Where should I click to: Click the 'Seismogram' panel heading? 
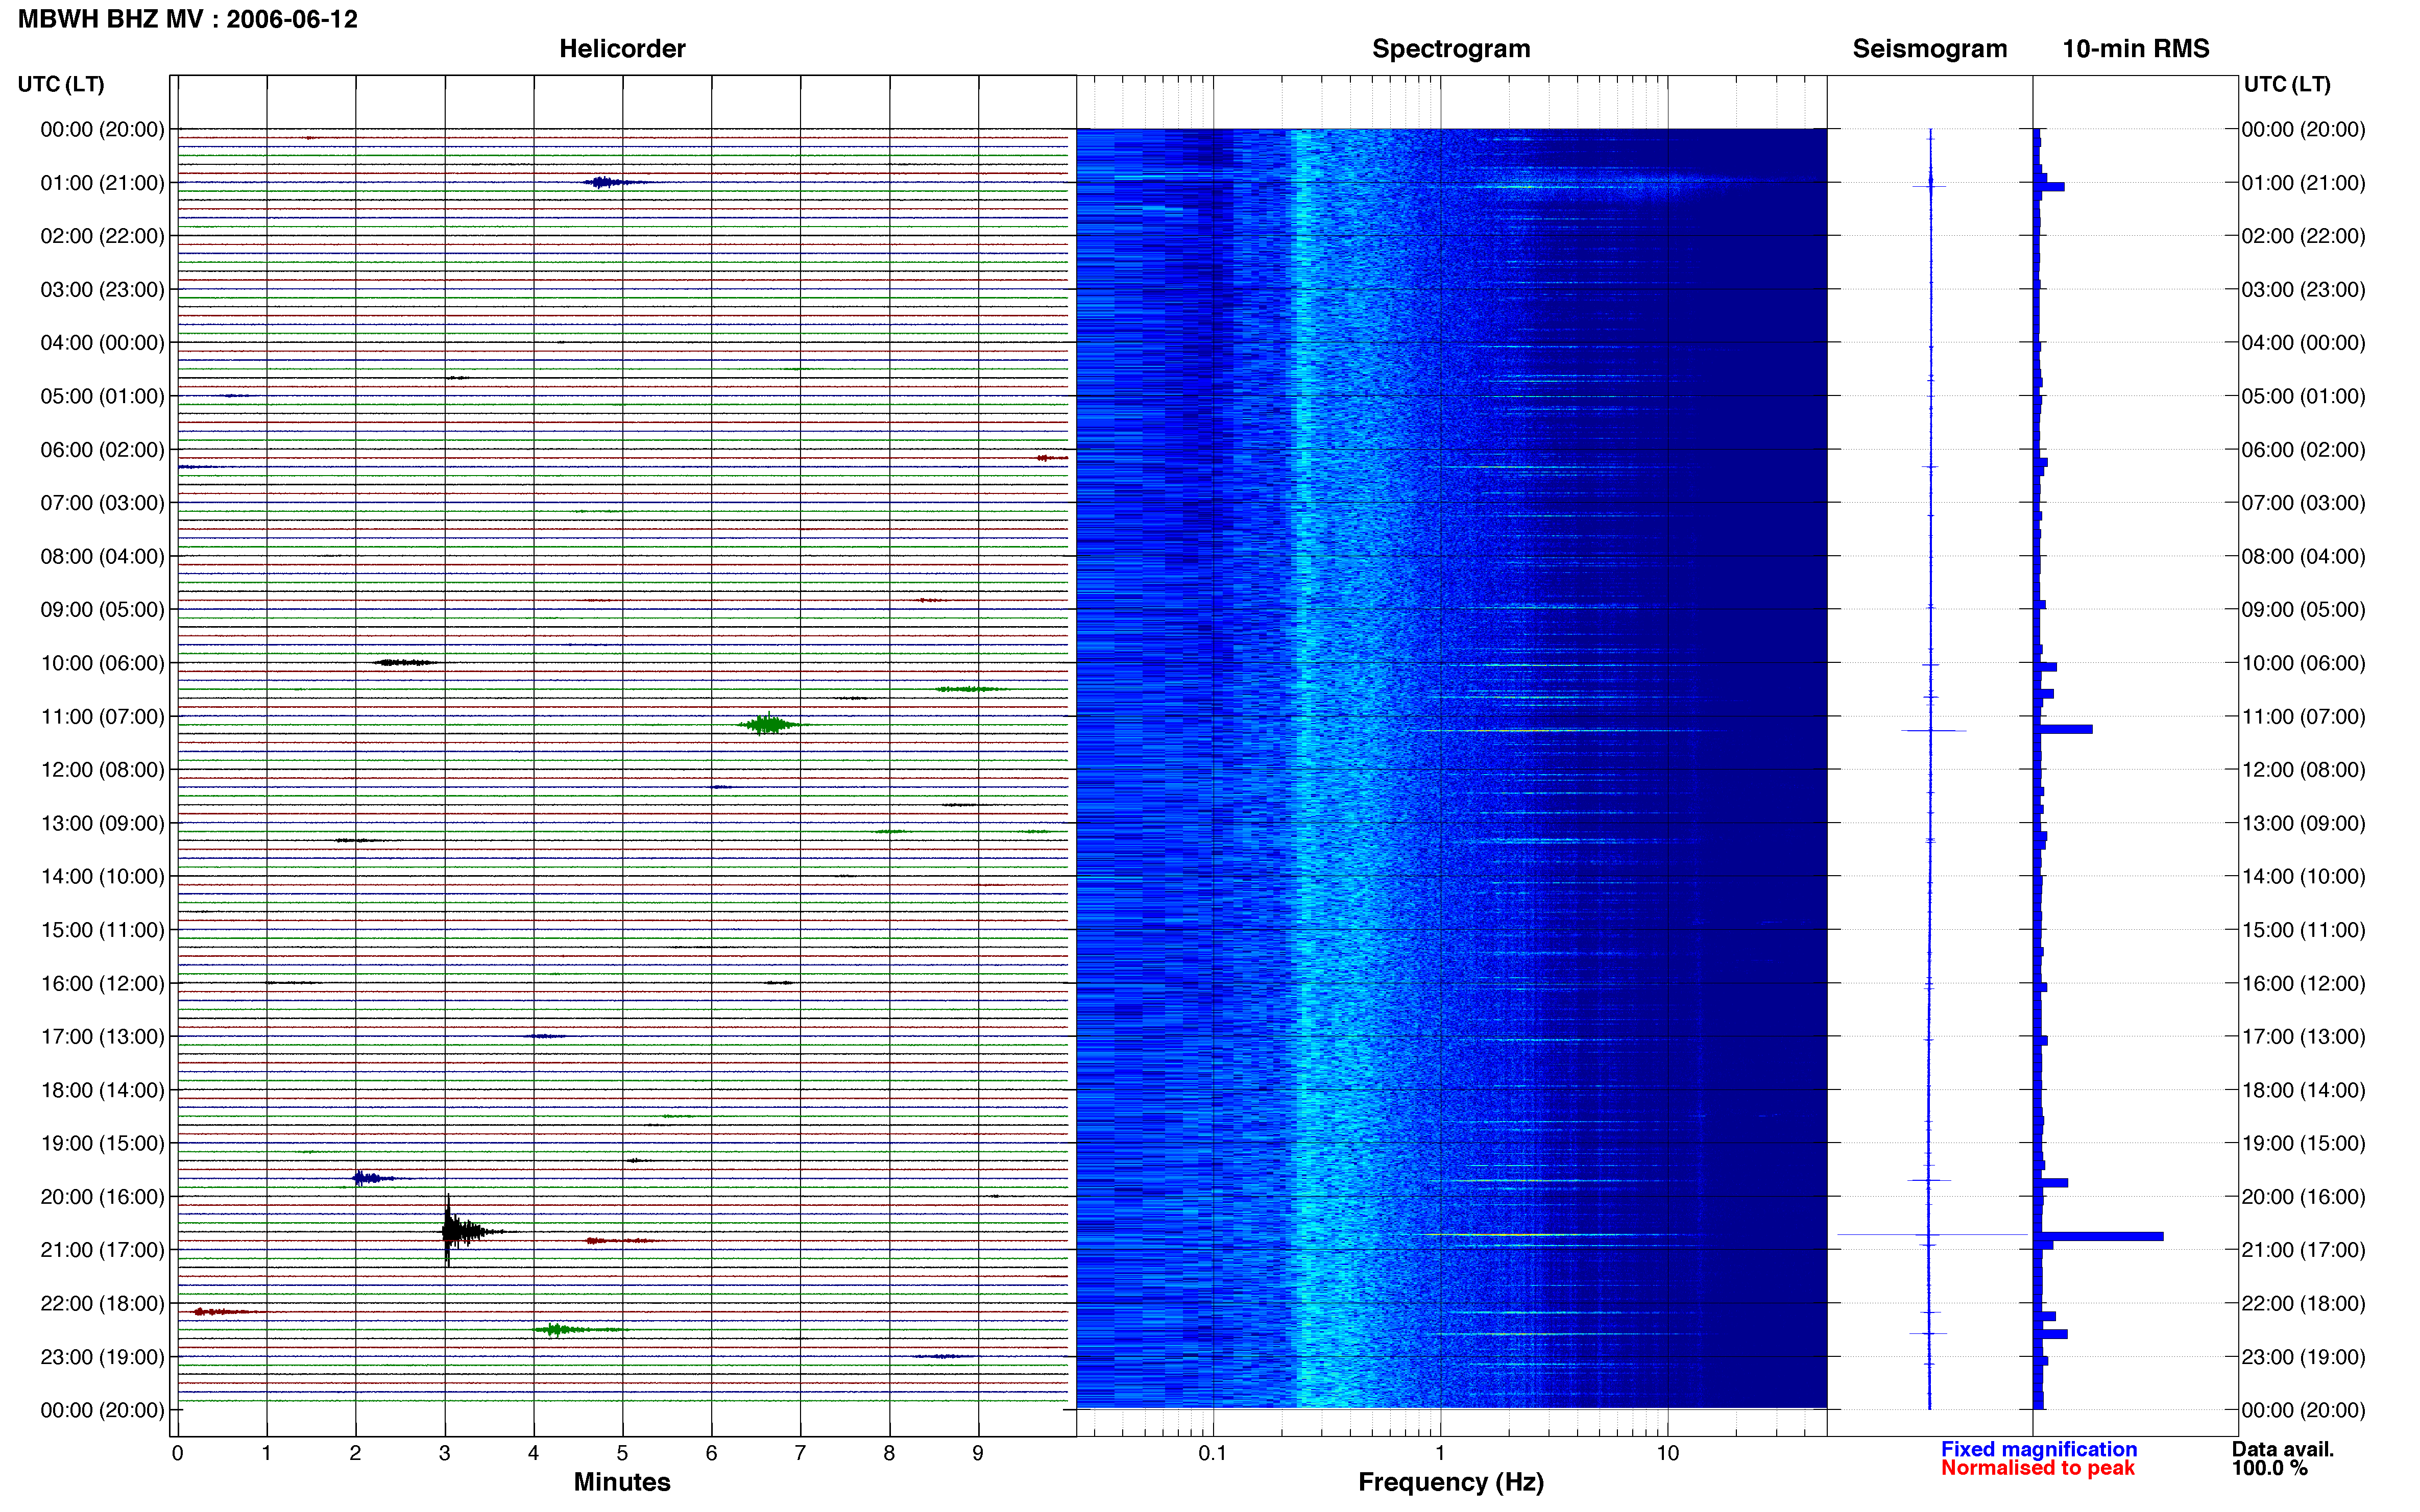point(1929,49)
